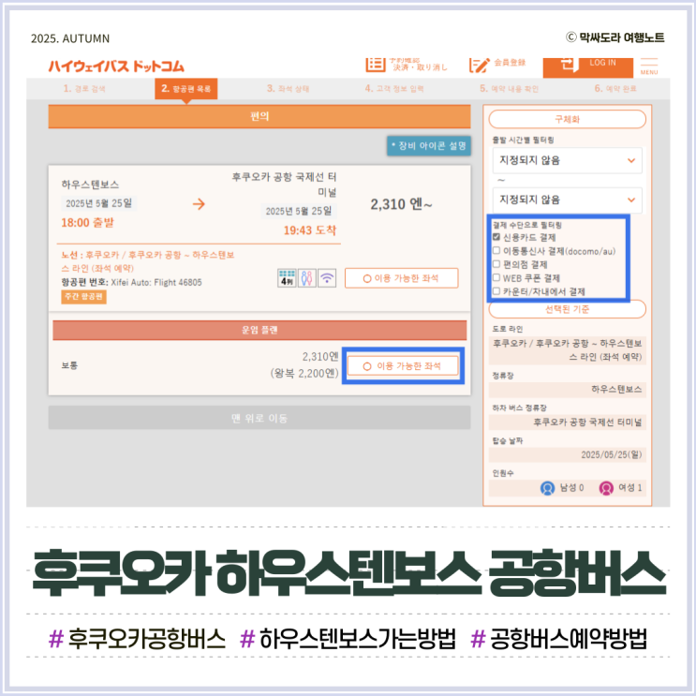696x696 pixels.
Task: Click the 편의 orange header bar
Action: click(259, 116)
